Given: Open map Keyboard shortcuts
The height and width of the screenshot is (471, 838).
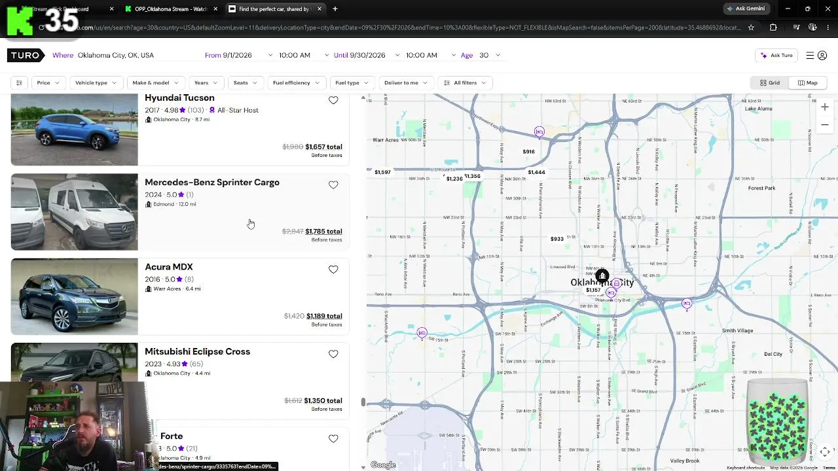Looking at the screenshot, I should coord(745,468).
